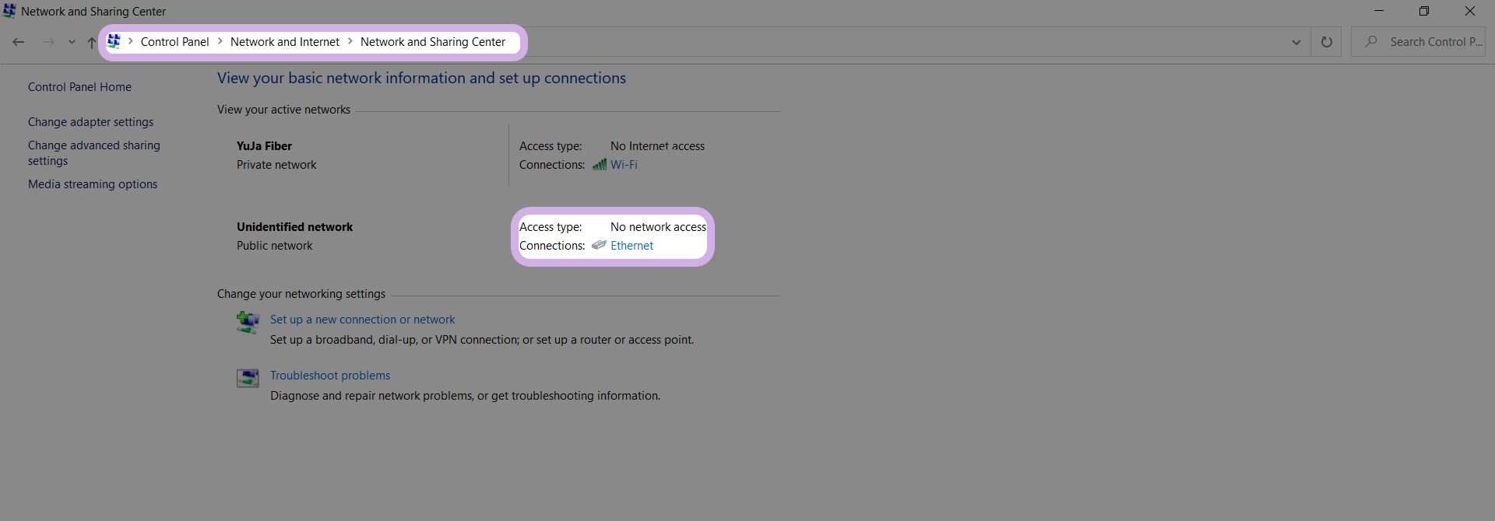Expand the address bar history dropdown
1495x521 pixels.
pos(1296,42)
